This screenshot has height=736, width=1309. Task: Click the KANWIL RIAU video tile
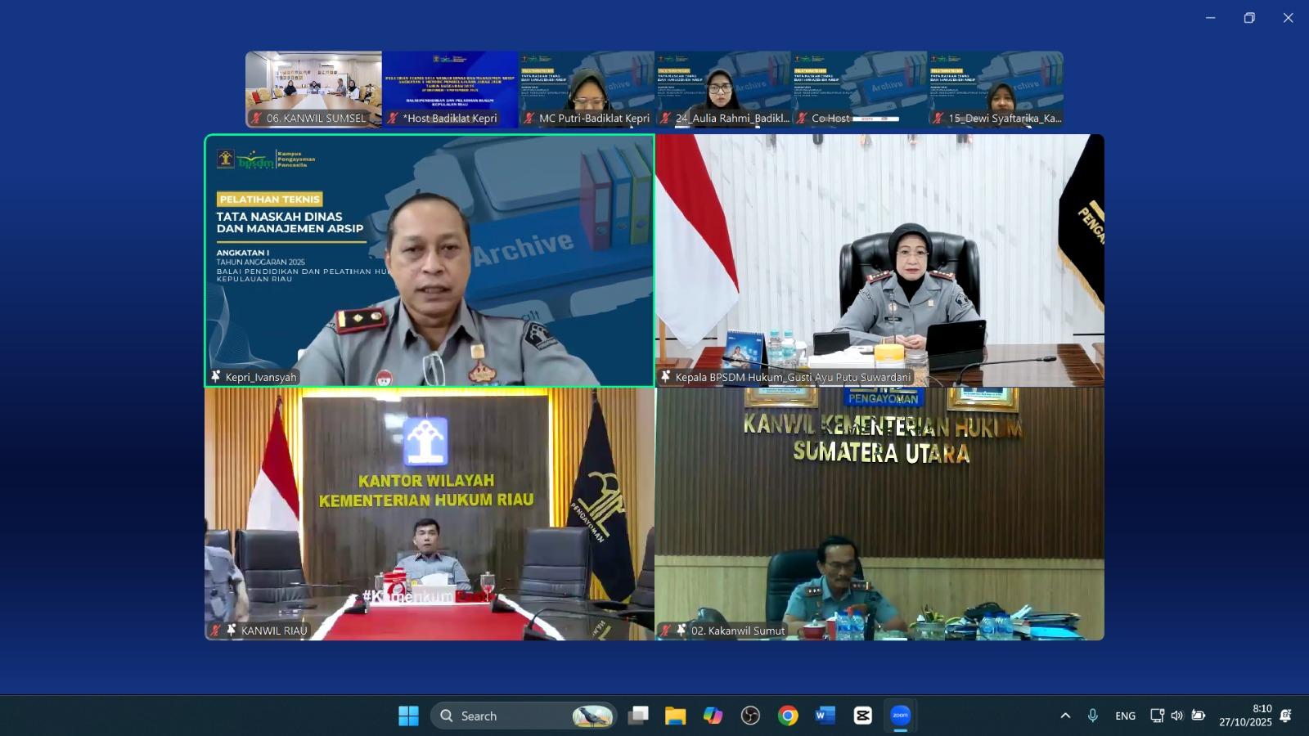click(x=430, y=514)
